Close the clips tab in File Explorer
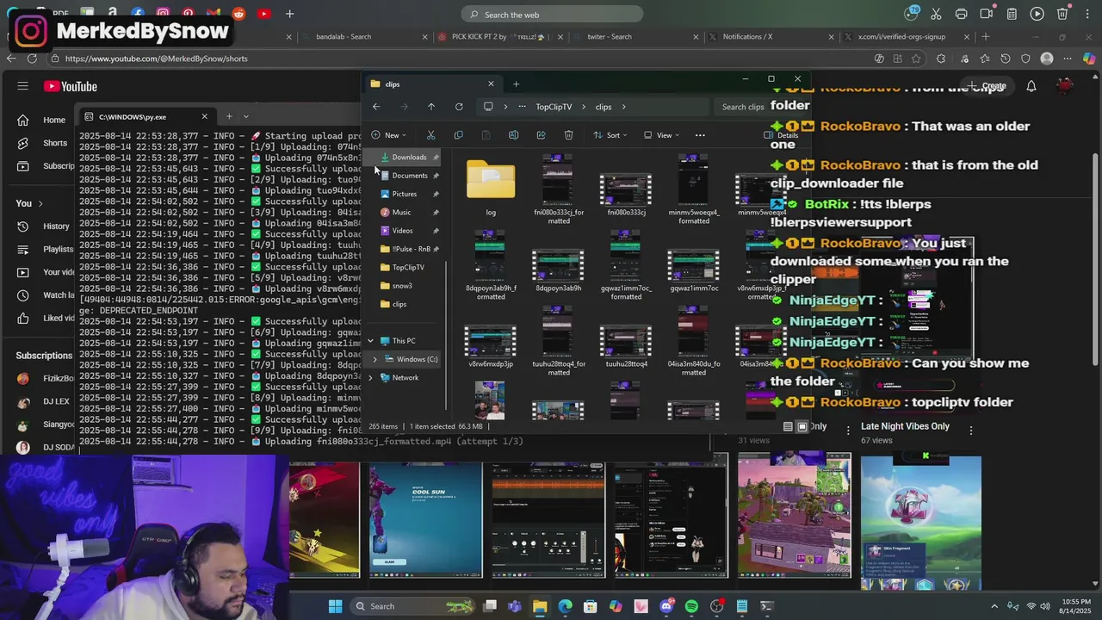This screenshot has height=620, width=1102. [x=491, y=84]
